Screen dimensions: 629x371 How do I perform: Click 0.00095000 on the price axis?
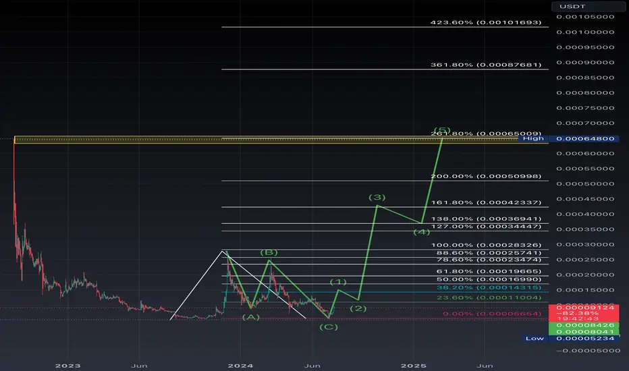(585, 47)
